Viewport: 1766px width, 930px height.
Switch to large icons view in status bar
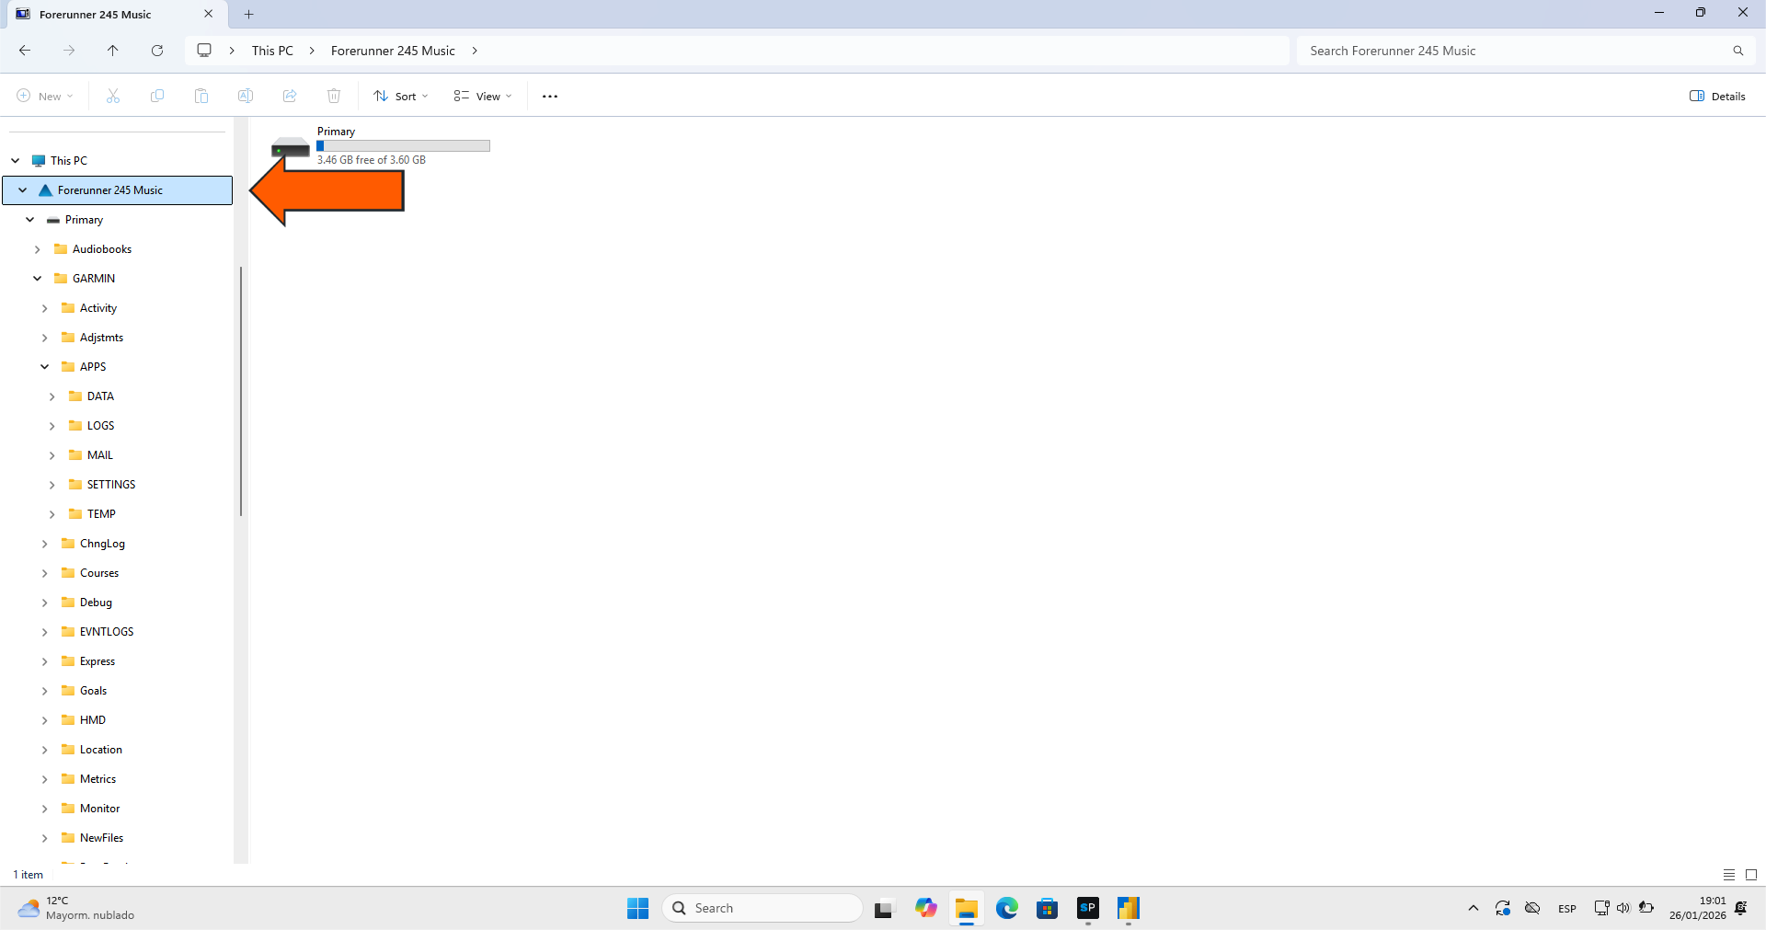tap(1751, 875)
